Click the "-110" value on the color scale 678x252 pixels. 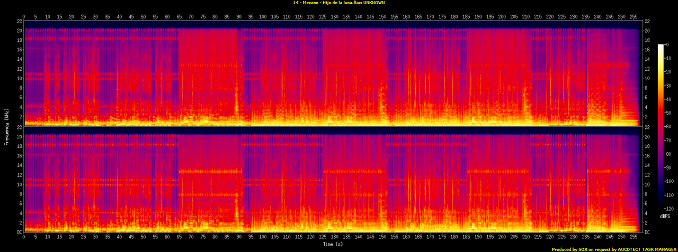pos(670,194)
